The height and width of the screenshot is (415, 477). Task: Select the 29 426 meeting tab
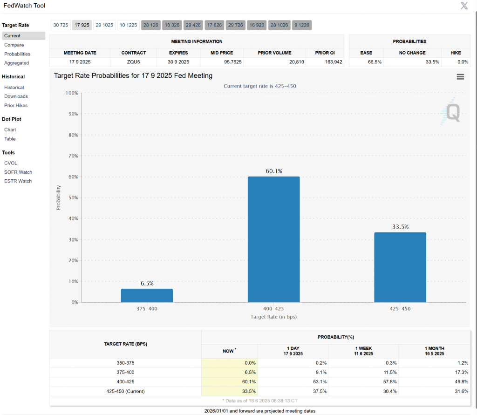[193, 25]
